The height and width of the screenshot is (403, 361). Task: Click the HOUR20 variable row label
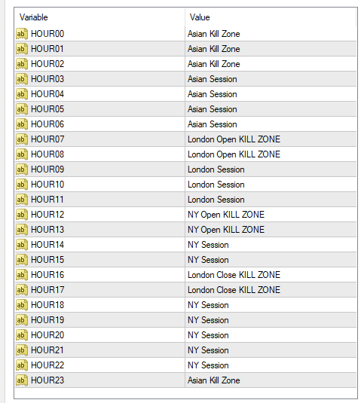point(47,335)
